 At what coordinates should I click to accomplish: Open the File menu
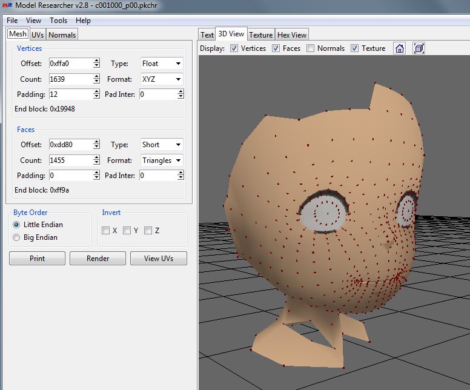coord(12,21)
